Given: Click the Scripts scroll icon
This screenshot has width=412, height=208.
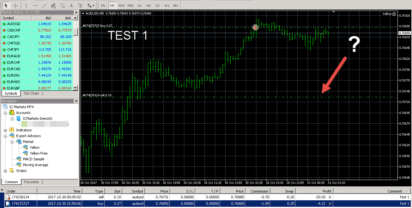Looking at the screenshot, I should click(12, 171).
